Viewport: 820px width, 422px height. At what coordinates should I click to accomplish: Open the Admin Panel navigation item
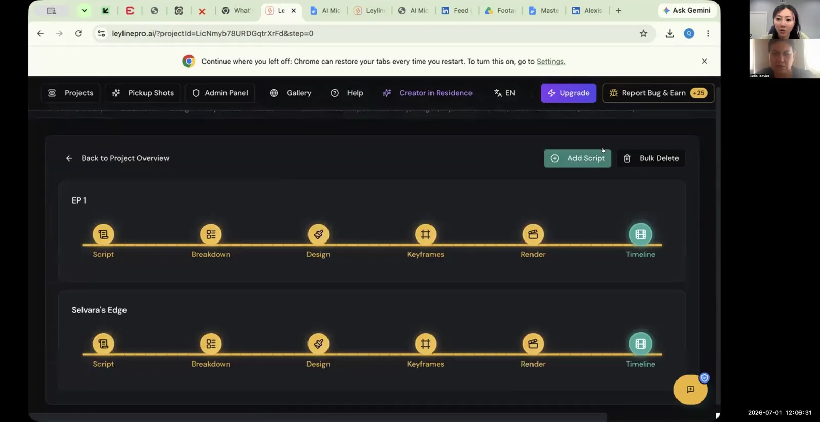click(x=220, y=93)
